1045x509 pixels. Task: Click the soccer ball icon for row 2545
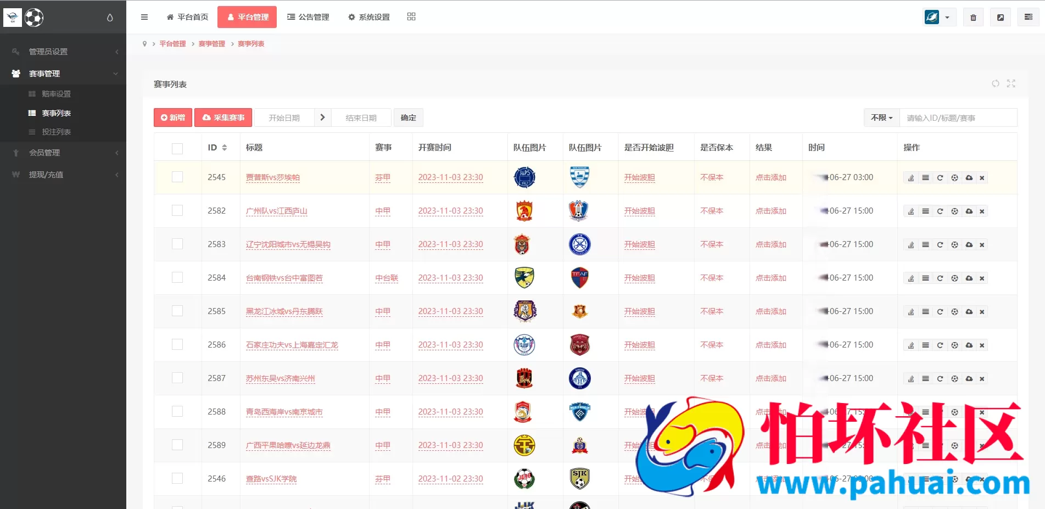pyautogui.click(x=954, y=178)
